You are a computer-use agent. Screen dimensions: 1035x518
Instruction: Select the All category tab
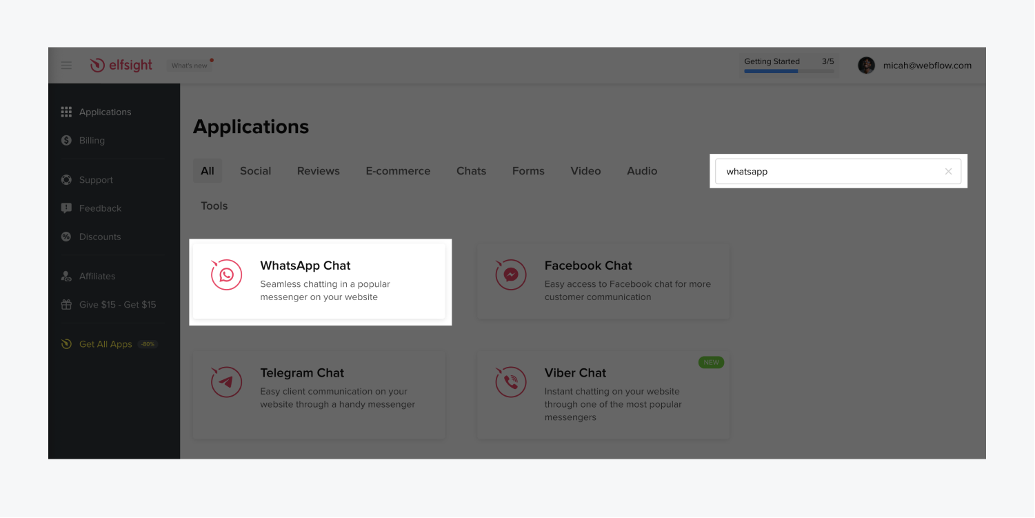point(208,171)
